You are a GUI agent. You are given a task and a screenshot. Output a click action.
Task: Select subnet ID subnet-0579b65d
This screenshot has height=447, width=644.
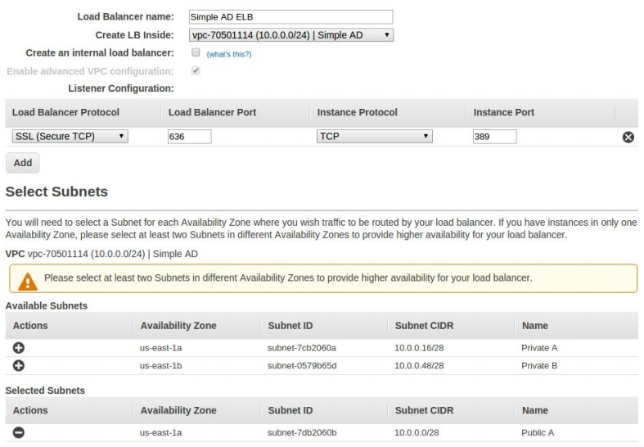pyautogui.click(x=302, y=365)
